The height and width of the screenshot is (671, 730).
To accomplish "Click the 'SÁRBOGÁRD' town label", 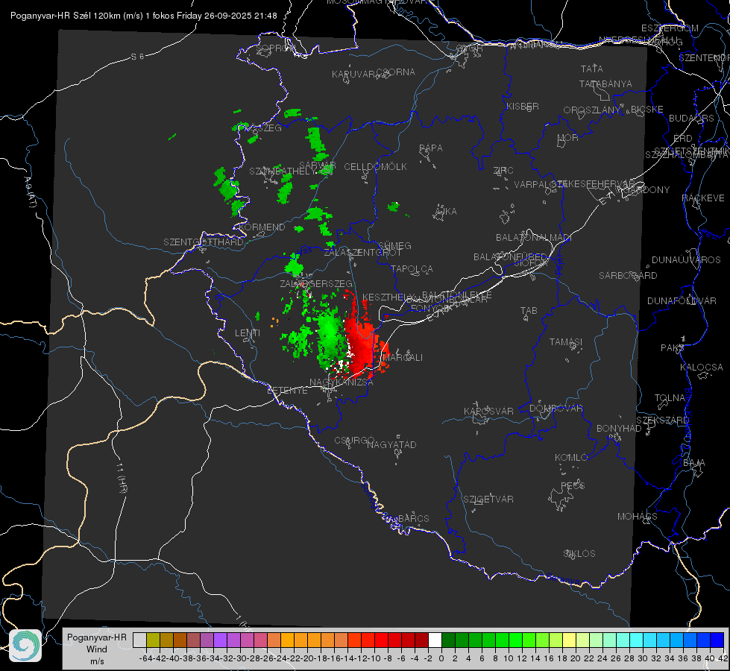I will coord(628,276).
